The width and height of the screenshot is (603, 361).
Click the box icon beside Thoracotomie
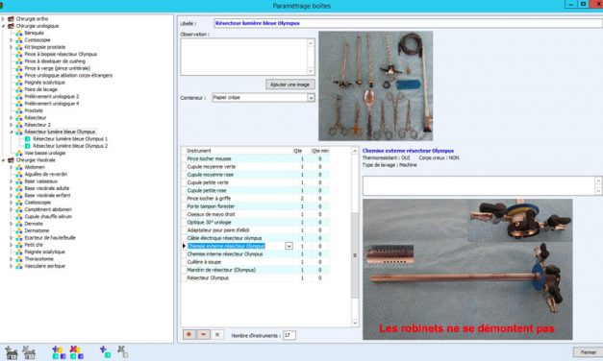pos(19,259)
